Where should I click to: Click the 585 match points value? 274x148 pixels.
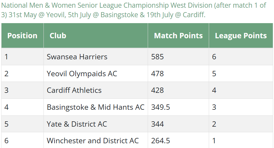coord(158,57)
